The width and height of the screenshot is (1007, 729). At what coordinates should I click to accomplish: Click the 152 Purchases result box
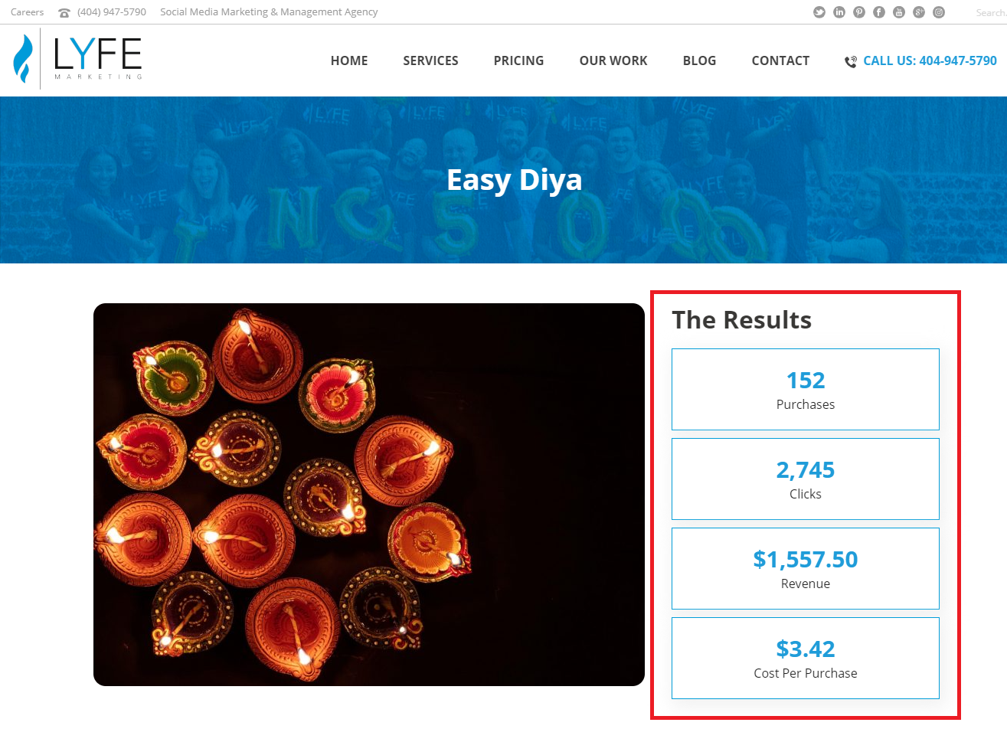click(x=805, y=389)
